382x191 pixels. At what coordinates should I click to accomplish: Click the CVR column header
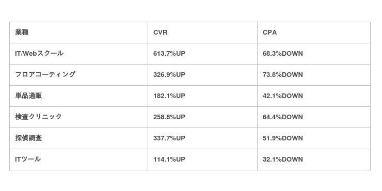click(x=161, y=33)
